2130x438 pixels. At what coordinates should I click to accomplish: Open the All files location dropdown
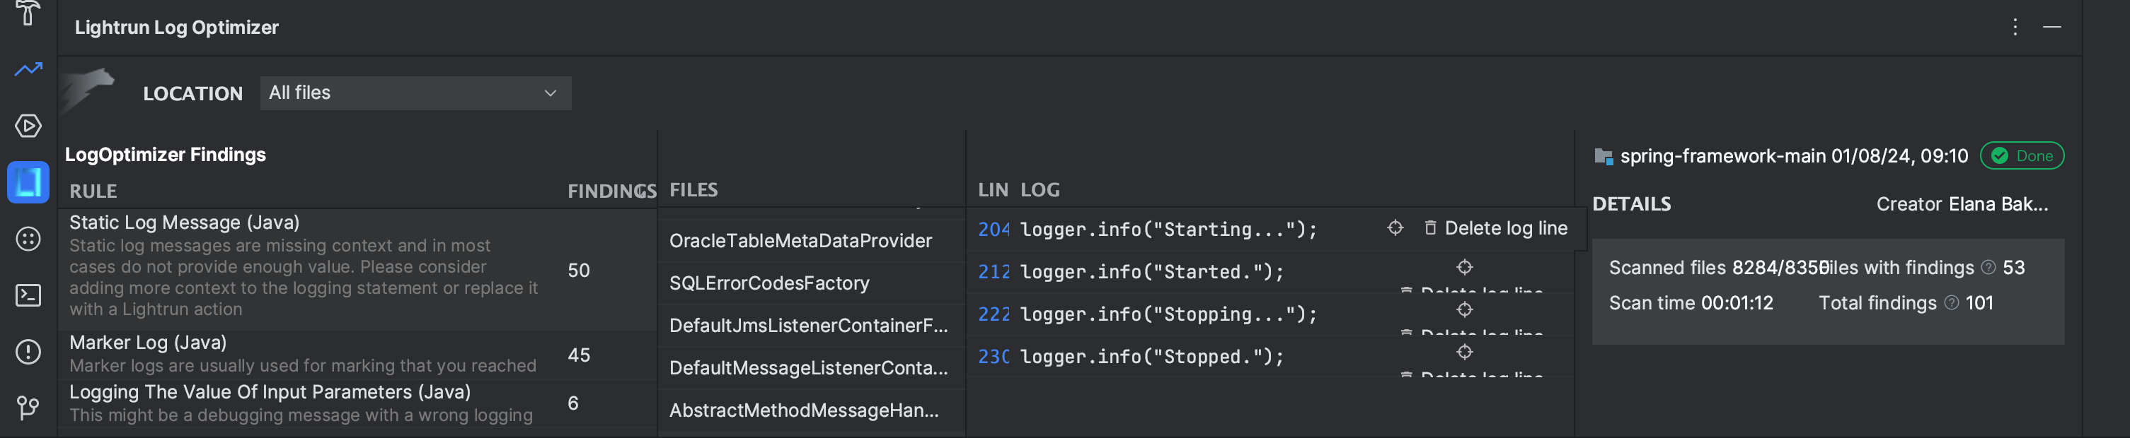pos(415,93)
